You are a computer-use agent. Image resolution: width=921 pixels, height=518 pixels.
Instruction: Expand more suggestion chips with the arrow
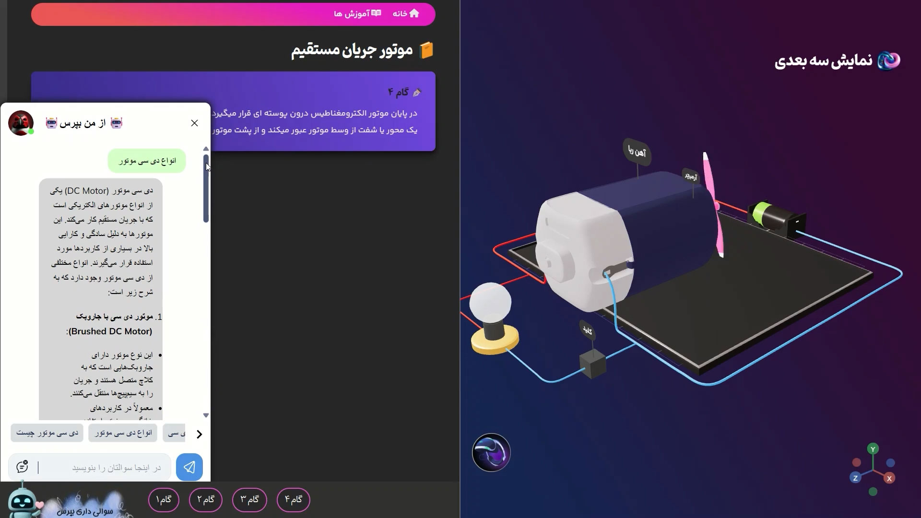pyautogui.click(x=200, y=434)
